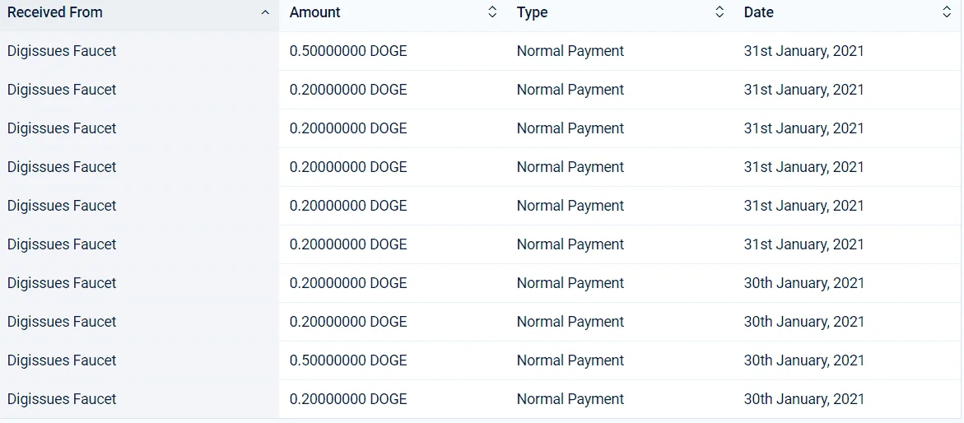964x423 pixels.
Task: Select the 0.50000000 DOGE dated 30th January
Action: coord(348,361)
